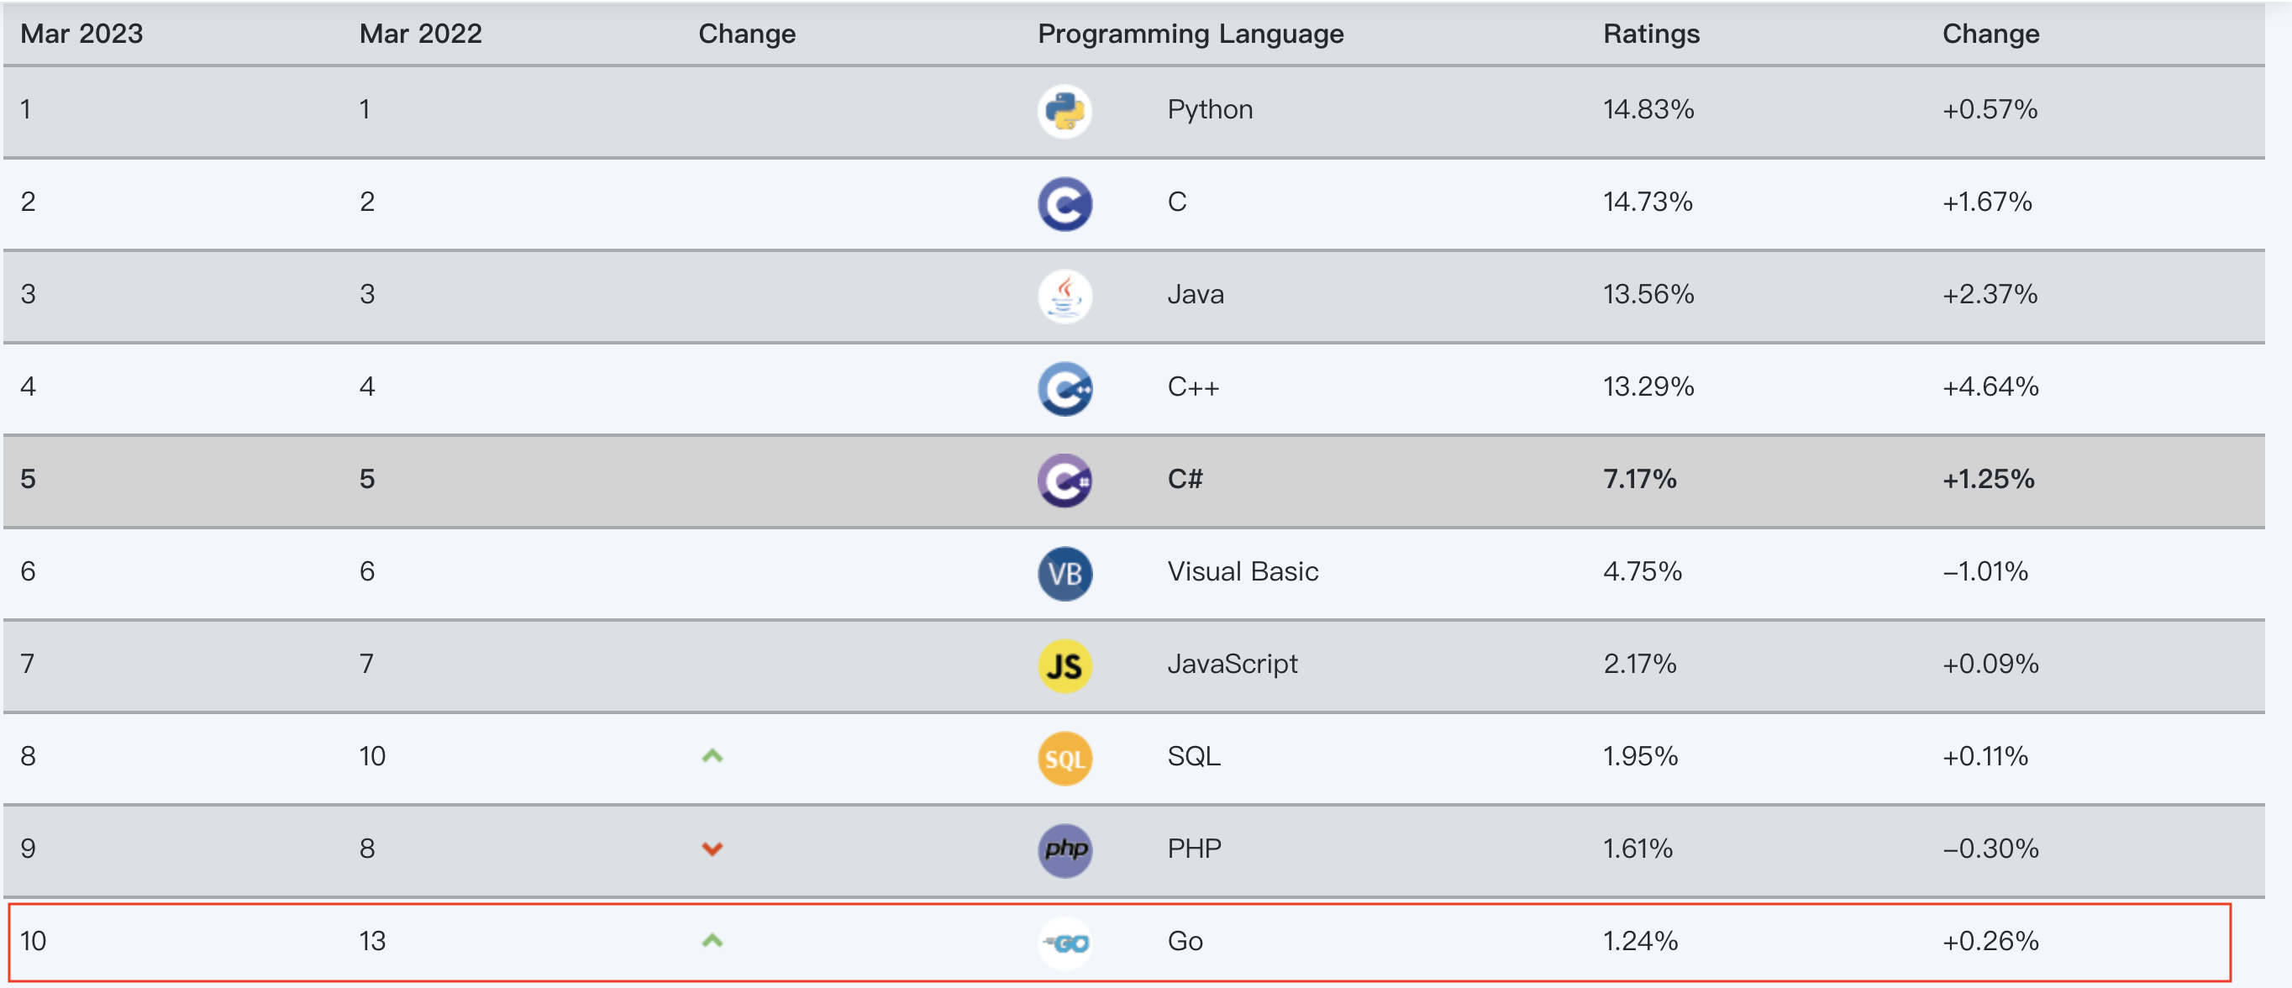Click the red down arrow in PHP row
Screen dimensions: 2292x988
[x=712, y=849]
